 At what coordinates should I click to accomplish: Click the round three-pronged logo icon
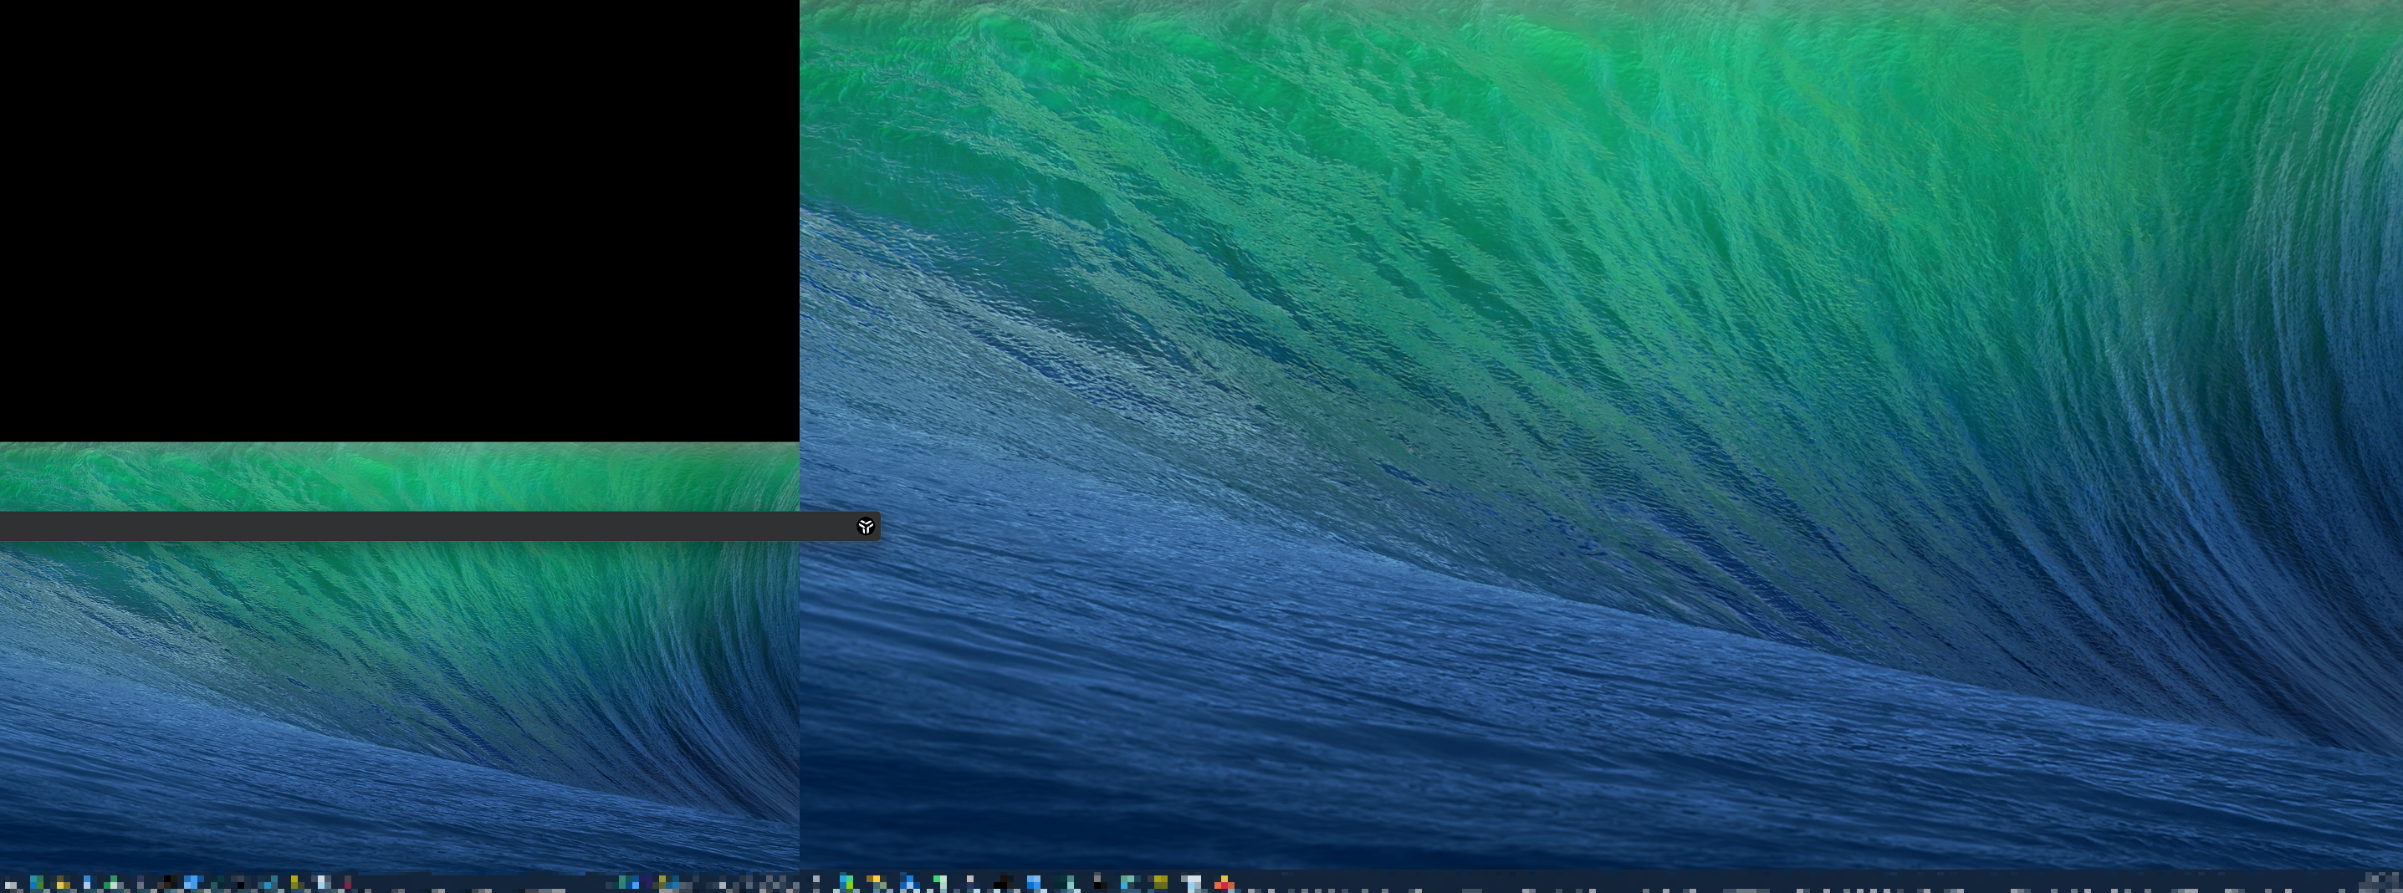pyautogui.click(x=866, y=527)
